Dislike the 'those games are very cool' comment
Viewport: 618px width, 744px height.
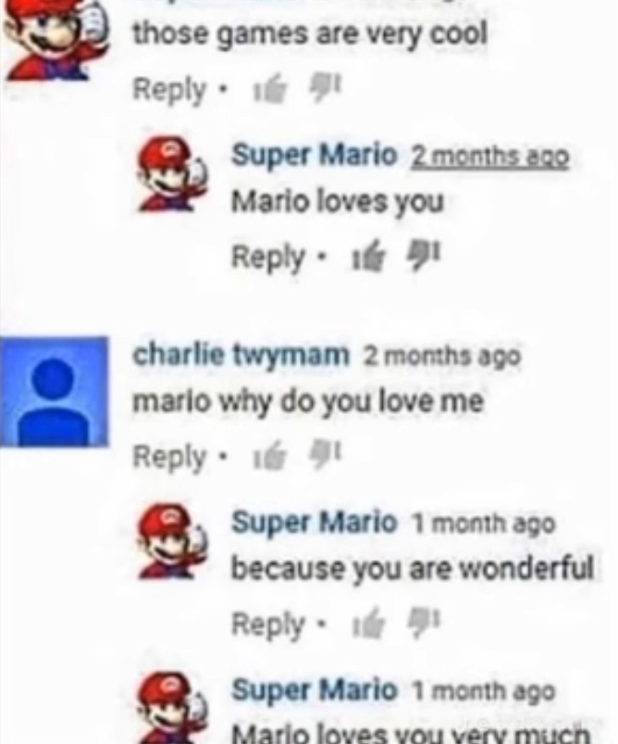(x=325, y=90)
